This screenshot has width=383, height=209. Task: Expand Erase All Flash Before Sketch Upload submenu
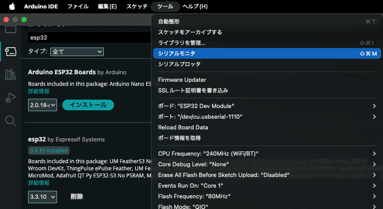coord(267,175)
